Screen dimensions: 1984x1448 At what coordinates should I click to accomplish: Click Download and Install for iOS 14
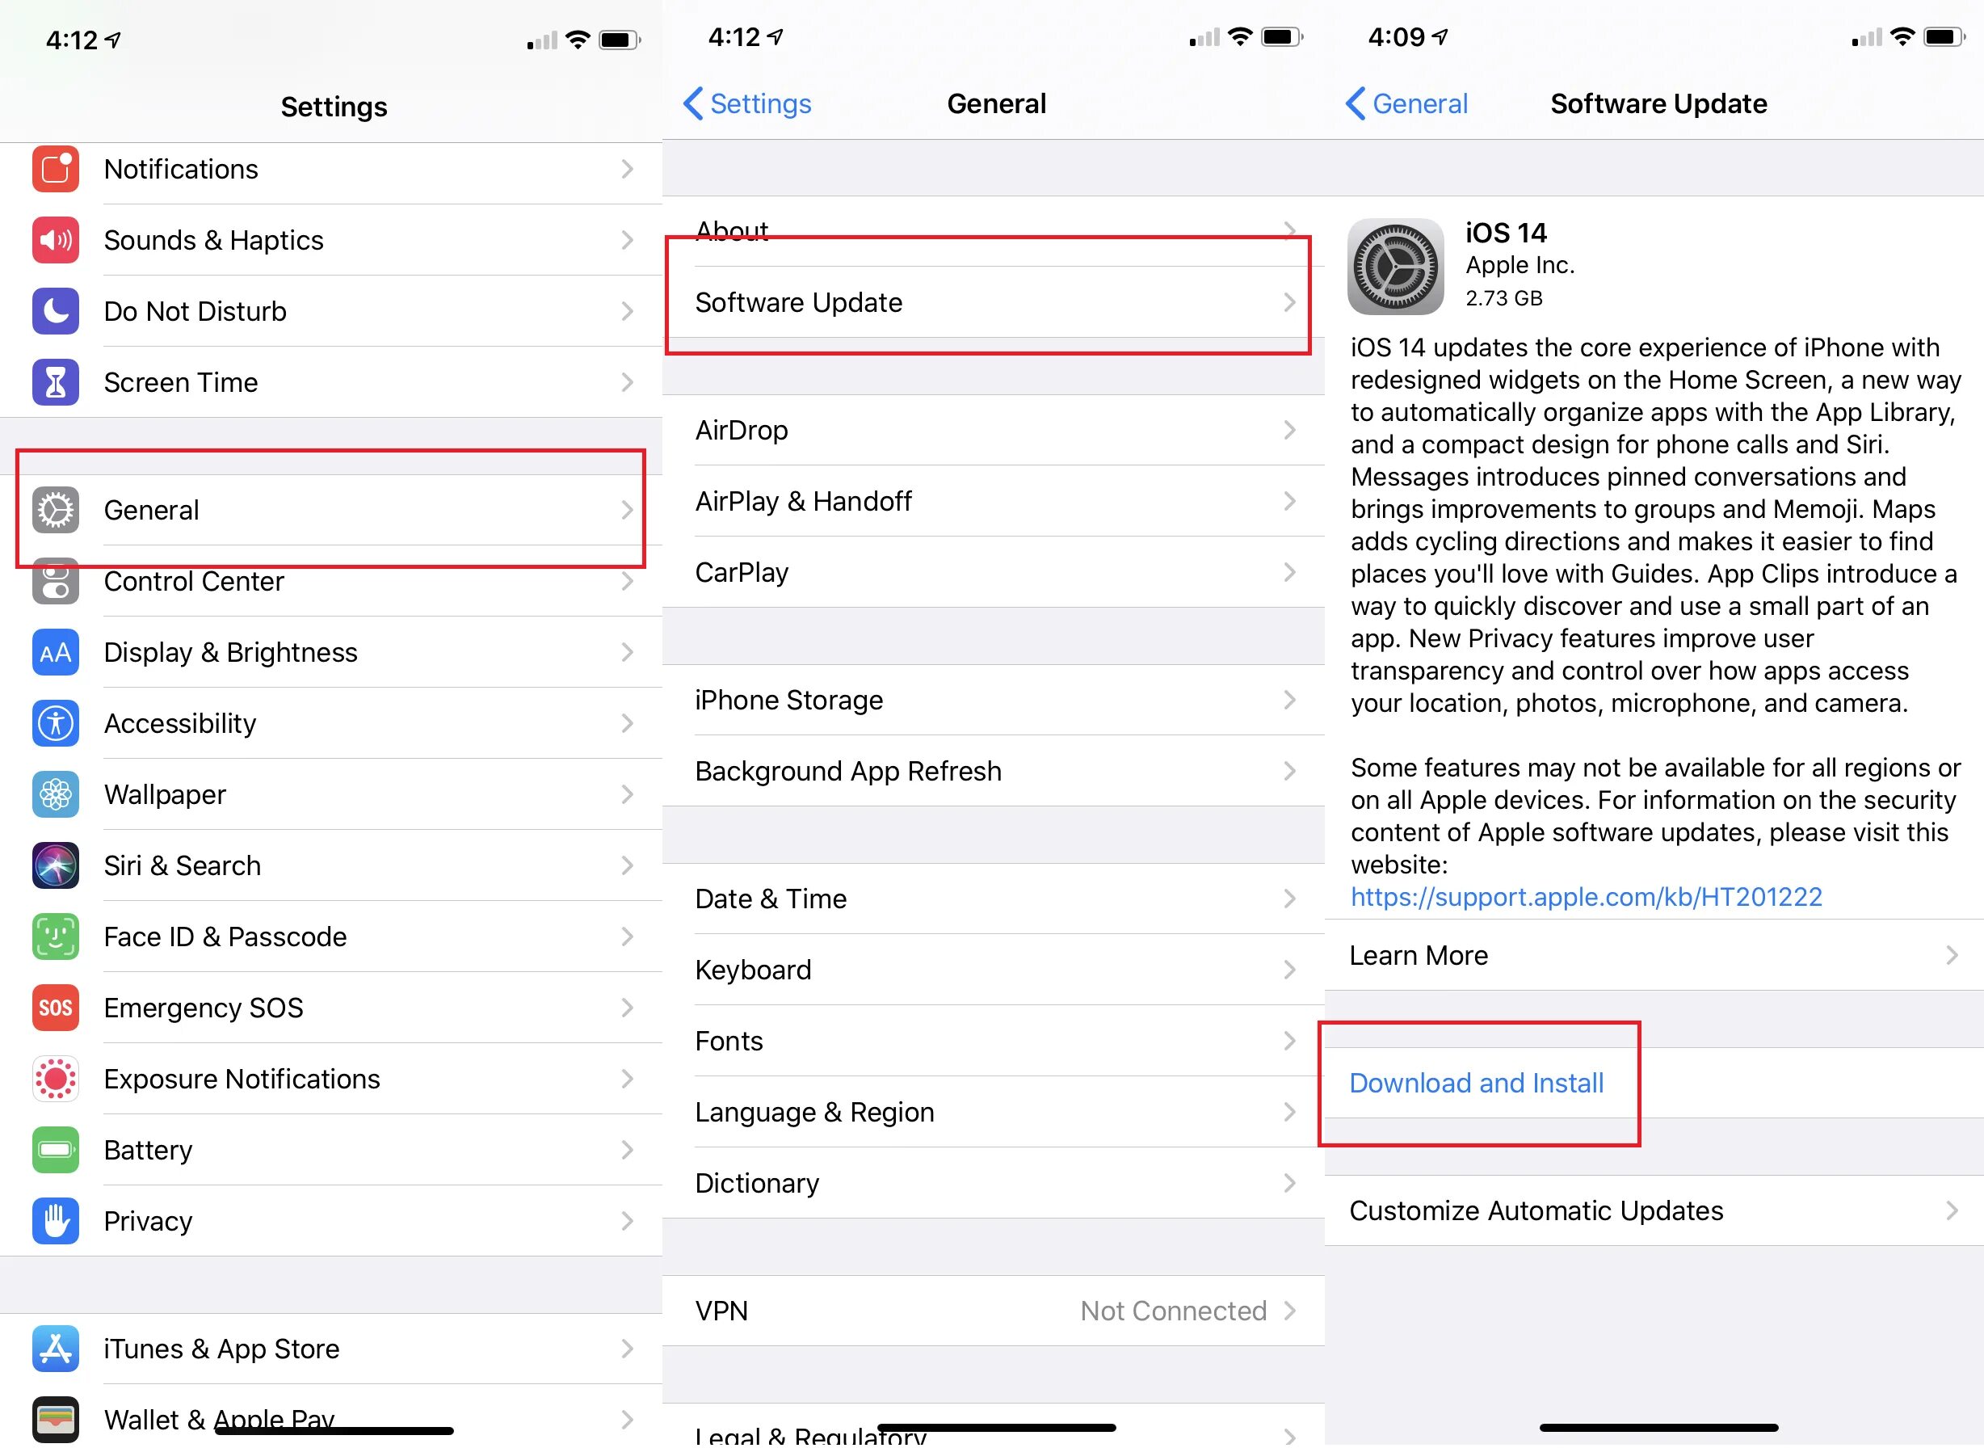pos(1476,1081)
